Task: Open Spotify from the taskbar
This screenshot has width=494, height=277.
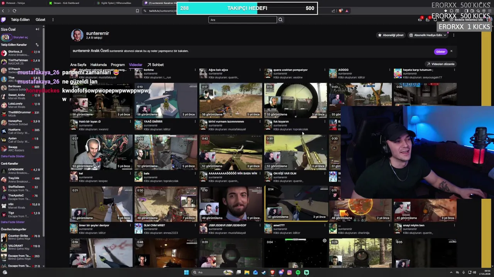Action: [x=298, y=272]
